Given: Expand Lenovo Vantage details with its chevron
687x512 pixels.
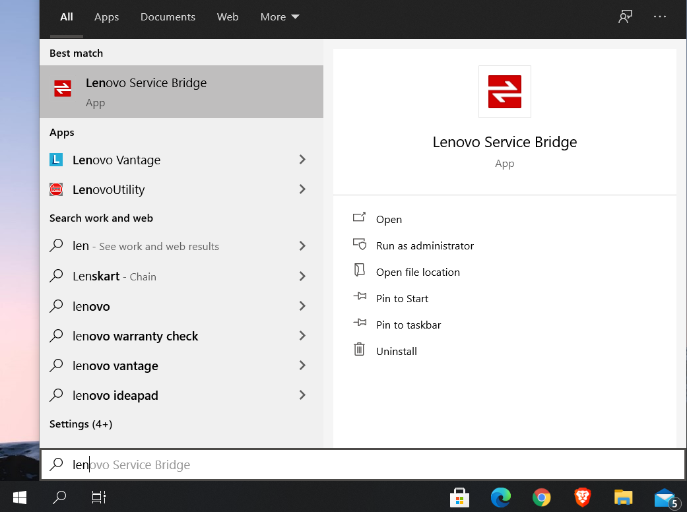Looking at the screenshot, I should (x=302, y=160).
